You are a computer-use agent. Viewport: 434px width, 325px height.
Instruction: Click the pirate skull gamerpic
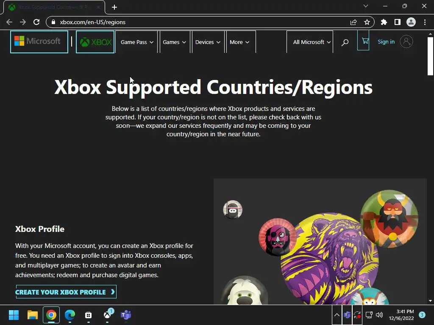coord(278,237)
